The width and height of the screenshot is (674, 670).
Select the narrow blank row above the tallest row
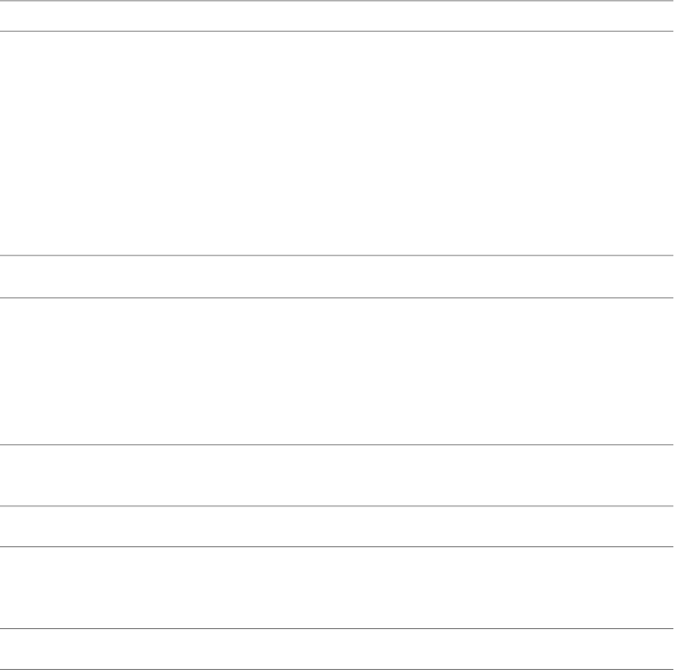pyautogui.click(x=337, y=16)
